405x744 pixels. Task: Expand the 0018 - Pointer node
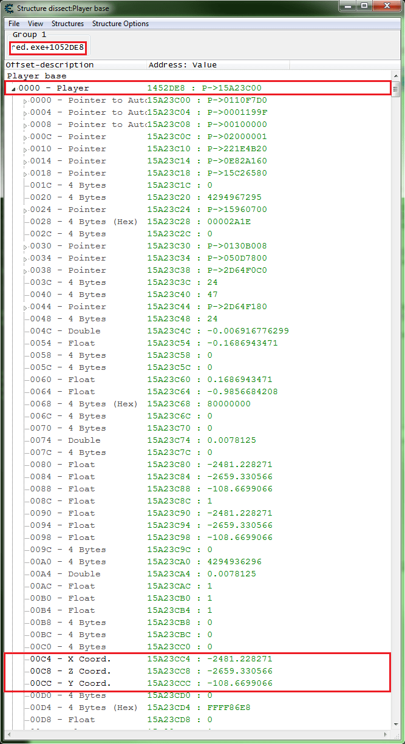pyautogui.click(x=26, y=174)
